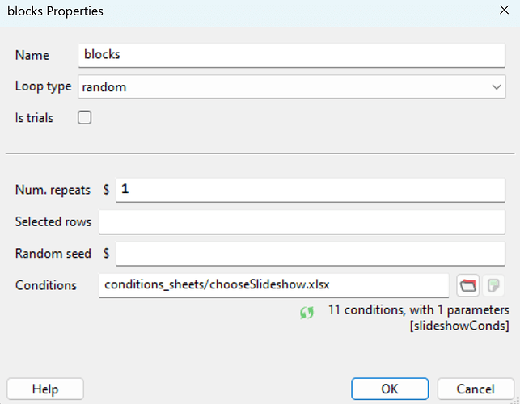
Task: Click the 'blocks Properties' title bar
Action: pyautogui.click(x=243, y=11)
